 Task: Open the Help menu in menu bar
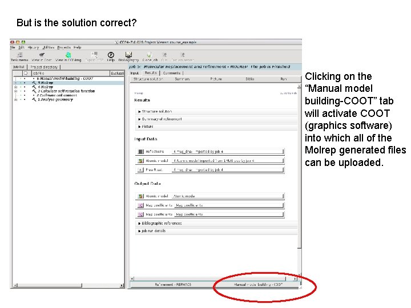pyautogui.click(x=77, y=47)
